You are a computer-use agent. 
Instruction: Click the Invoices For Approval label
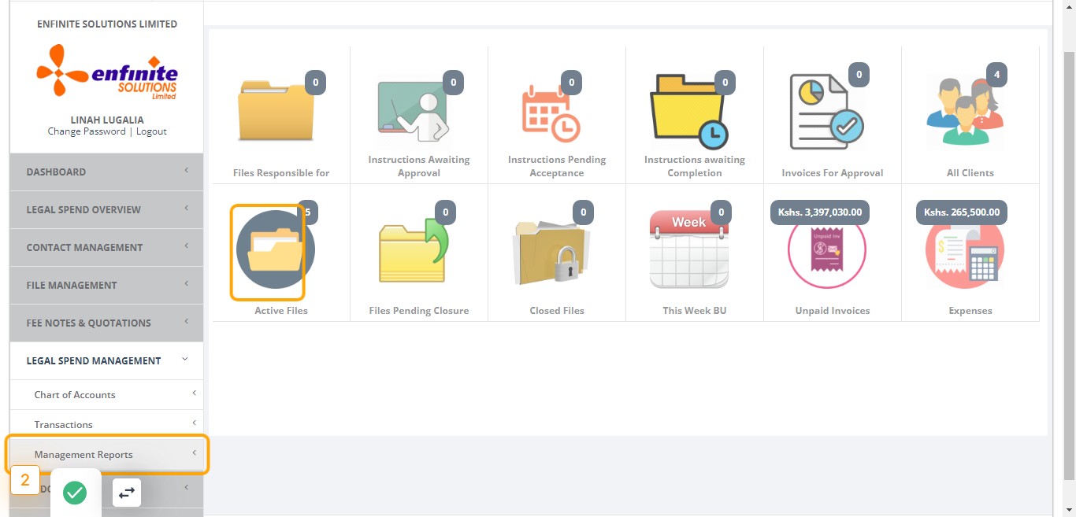click(833, 173)
